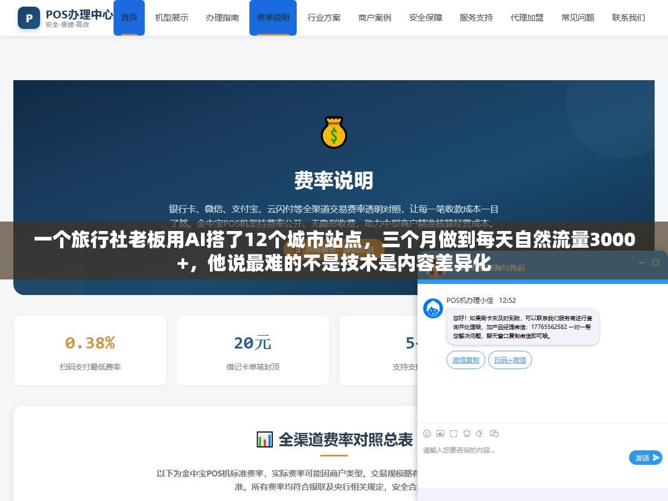Click the screenshot capture icon in chat

(454, 434)
